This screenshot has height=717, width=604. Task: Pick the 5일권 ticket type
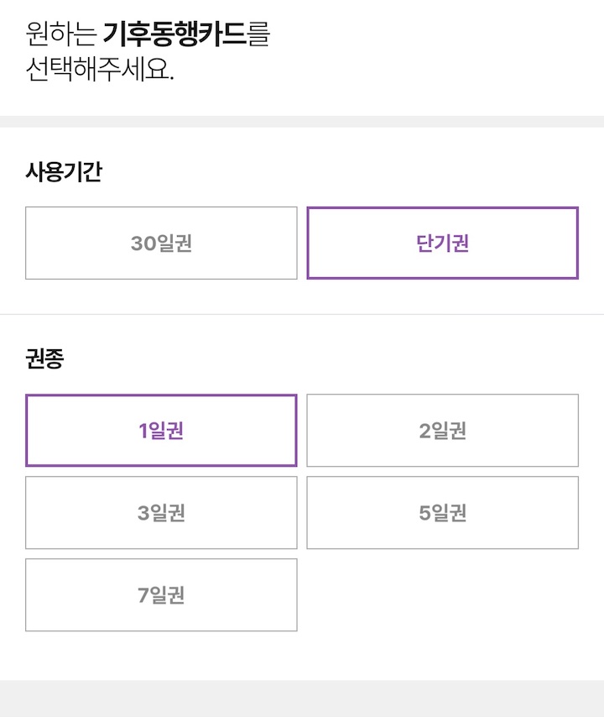(442, 513)
